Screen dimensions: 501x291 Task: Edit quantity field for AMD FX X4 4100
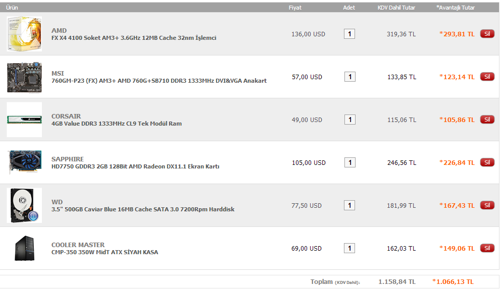[x=349, y=34]
